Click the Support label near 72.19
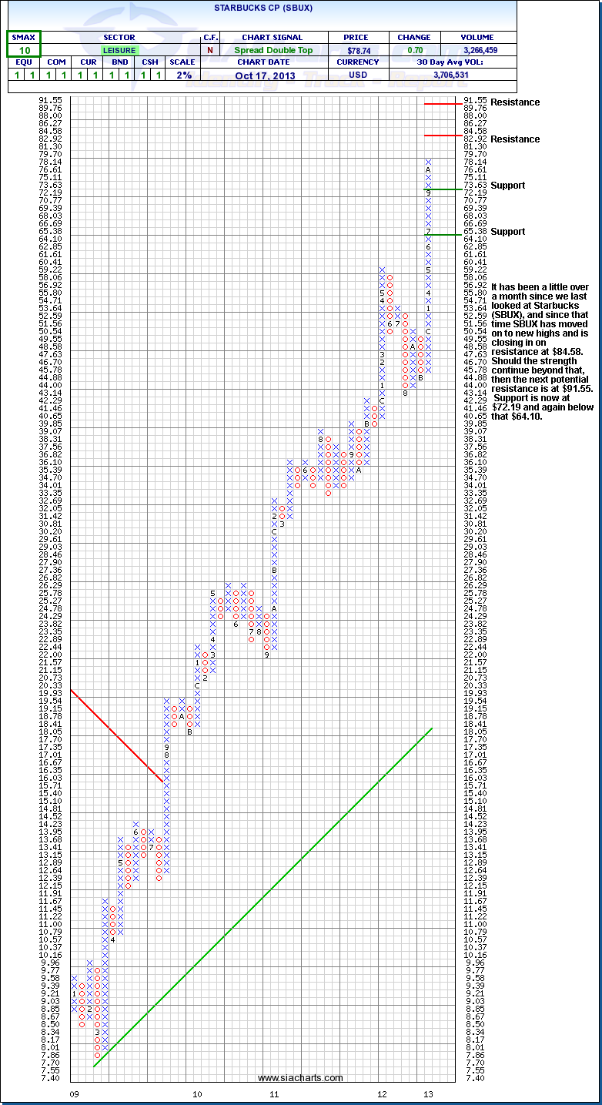 [x=507, y=186]
